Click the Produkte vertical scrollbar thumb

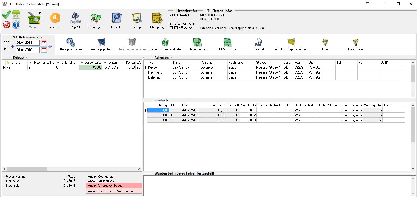click(413, 125)
